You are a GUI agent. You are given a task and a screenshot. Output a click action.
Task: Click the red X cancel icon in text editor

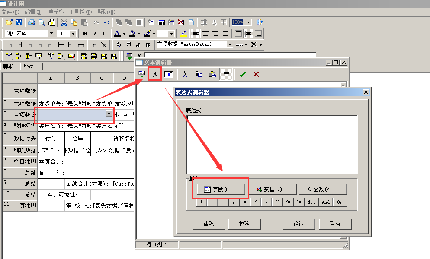tap(256, 74)
